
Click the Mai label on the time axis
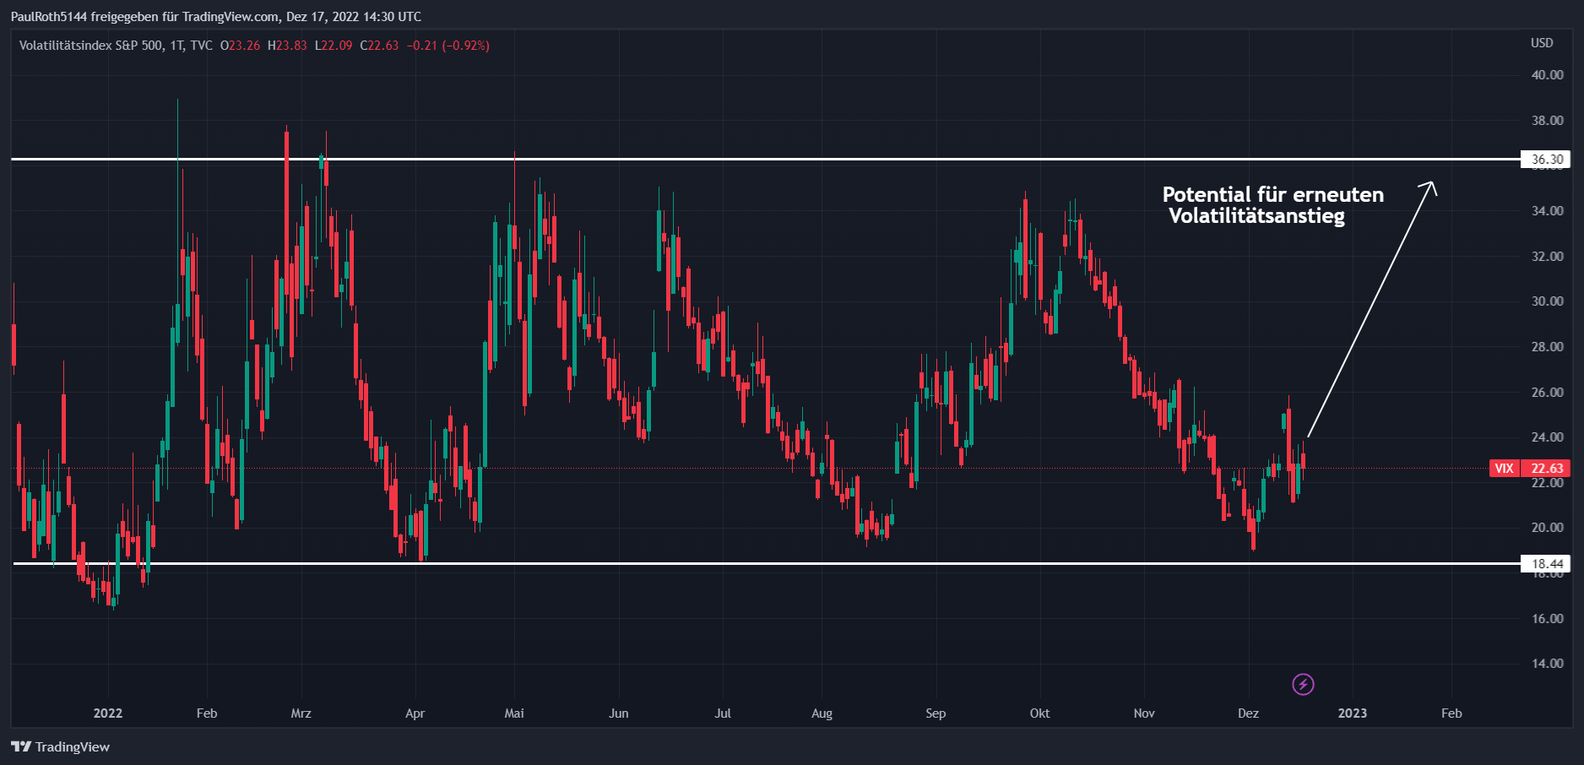click(x=514, y=713)
